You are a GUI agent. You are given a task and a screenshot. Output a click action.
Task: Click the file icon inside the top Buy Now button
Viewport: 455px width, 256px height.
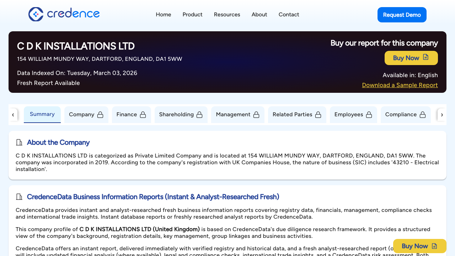coord(425,58)
